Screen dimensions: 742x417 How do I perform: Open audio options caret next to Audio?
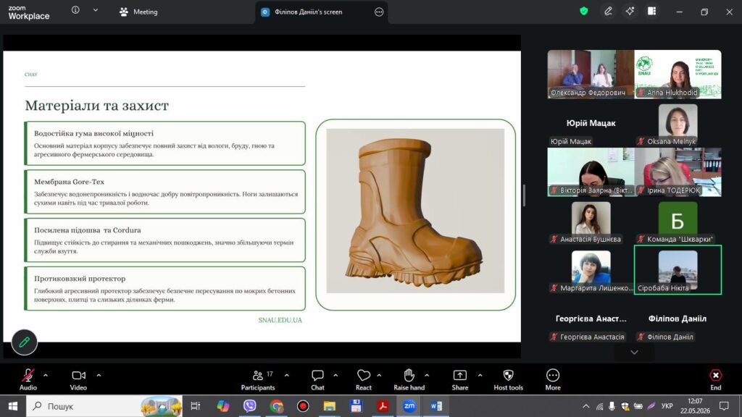click(46, 376)
